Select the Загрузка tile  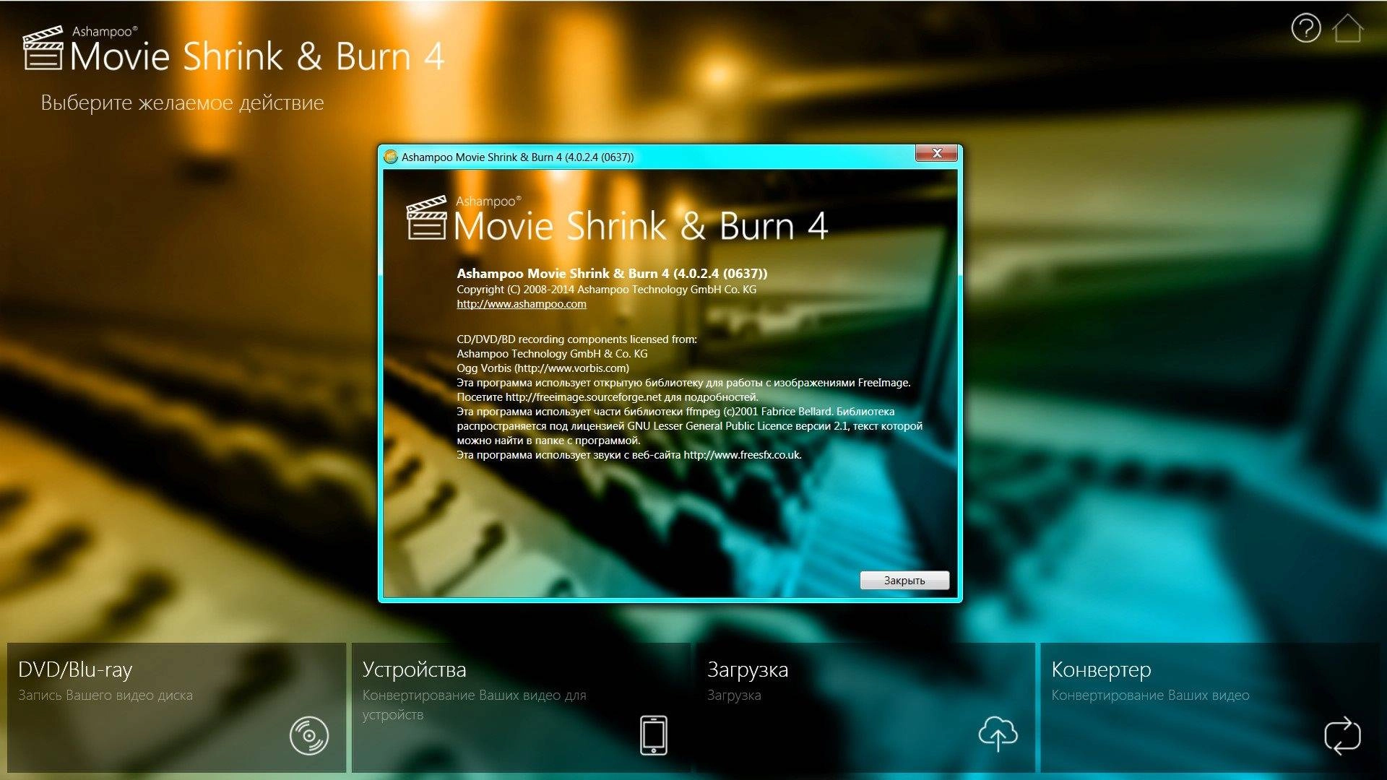[865, 708]
